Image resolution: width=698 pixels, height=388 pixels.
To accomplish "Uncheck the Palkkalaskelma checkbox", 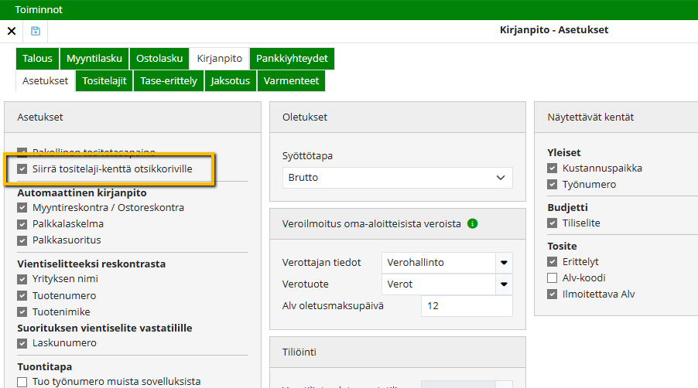I will pos(22,224).
